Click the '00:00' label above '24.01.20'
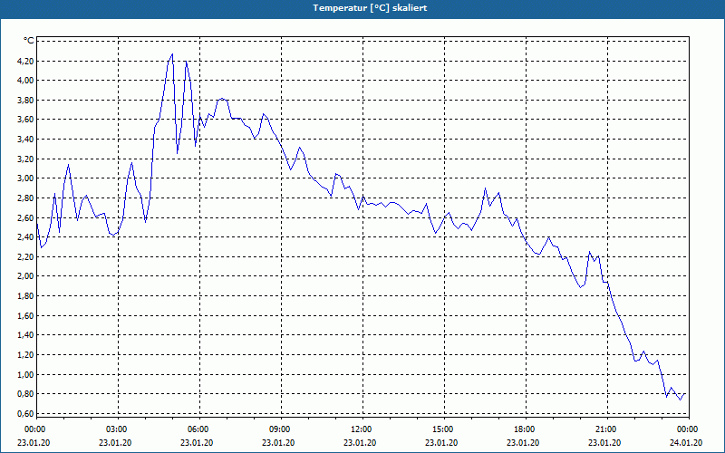 (689, 429)
